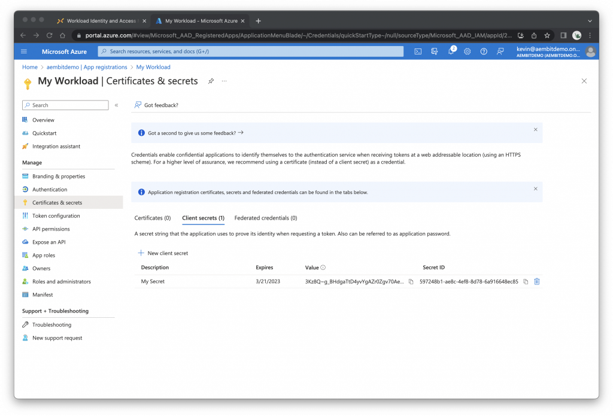Expand the tab search dropdown arrow

pos(590,21)
